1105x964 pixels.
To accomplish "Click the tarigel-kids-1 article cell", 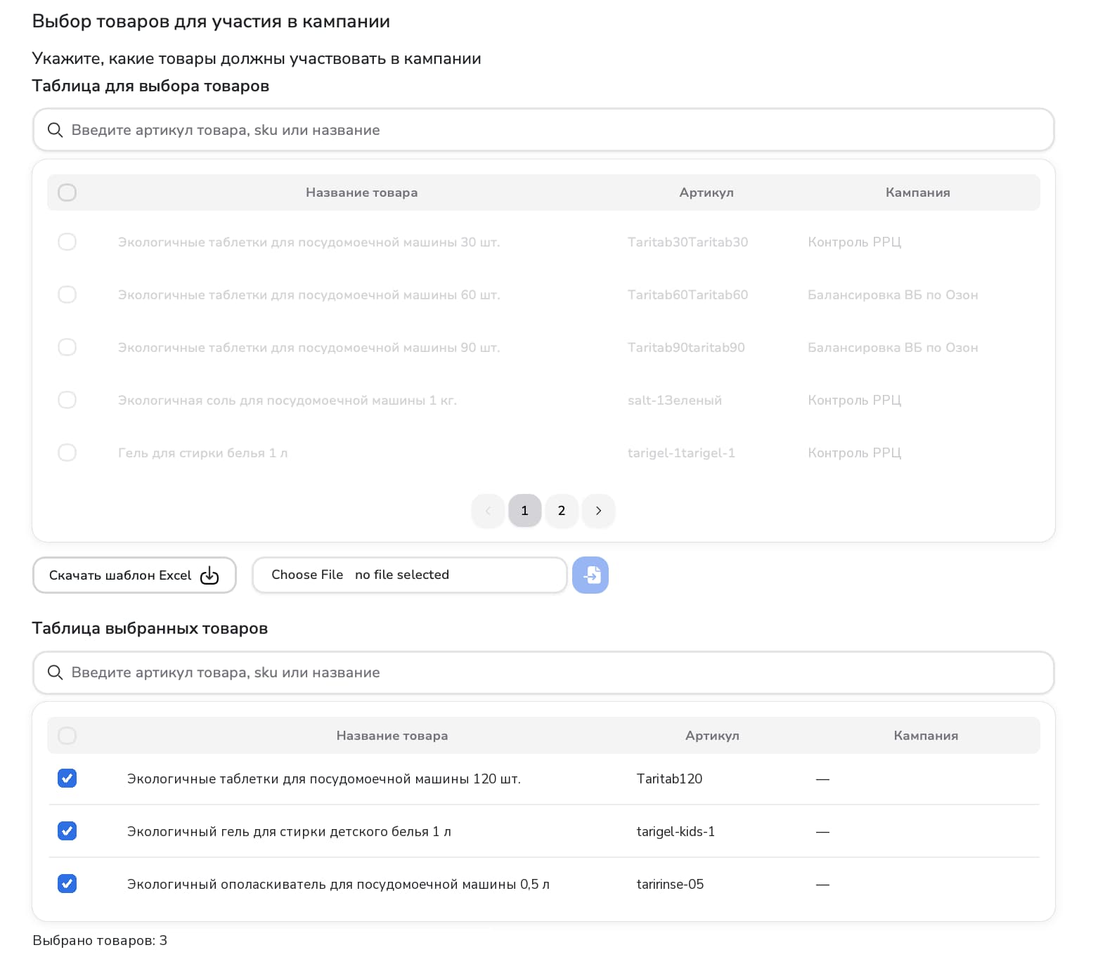I will point(676,832).
